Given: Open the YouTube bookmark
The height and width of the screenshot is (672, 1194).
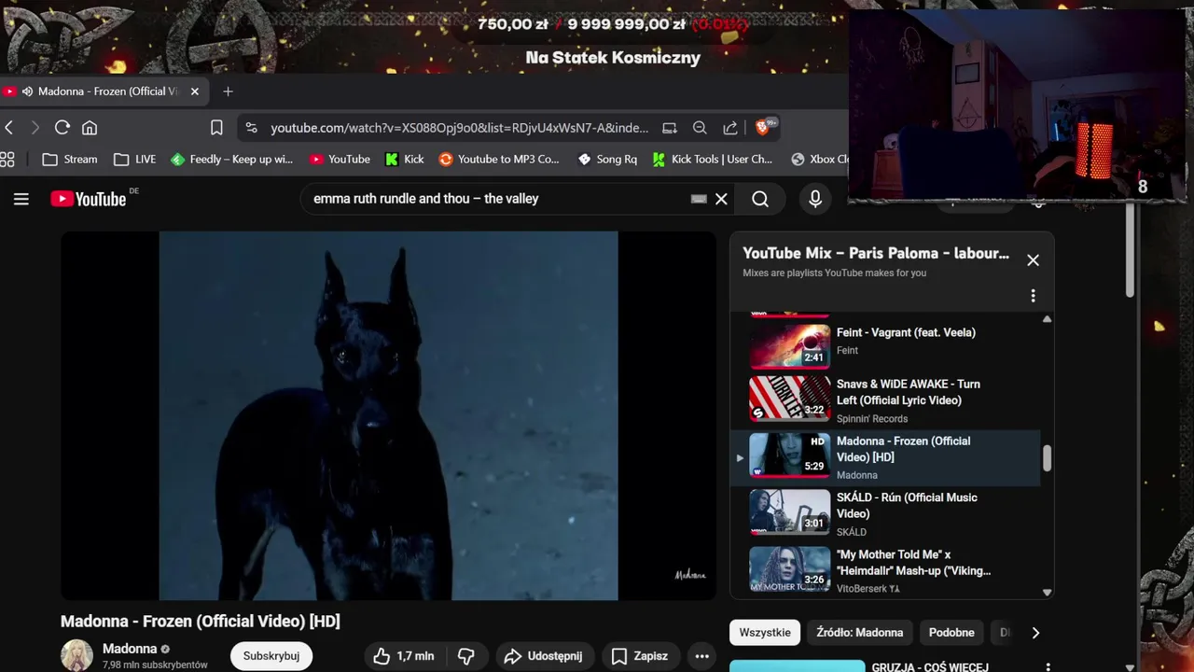Looking at the screenshot, I should click(340, 160).
